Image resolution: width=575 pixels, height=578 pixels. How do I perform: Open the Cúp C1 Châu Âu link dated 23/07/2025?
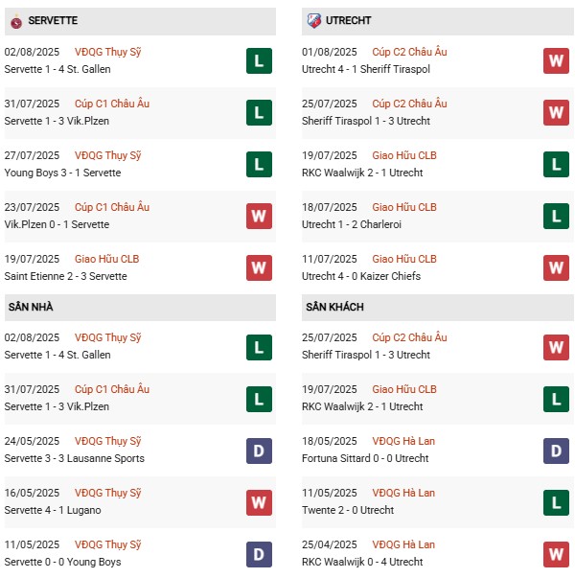click(x=114, y=207)
